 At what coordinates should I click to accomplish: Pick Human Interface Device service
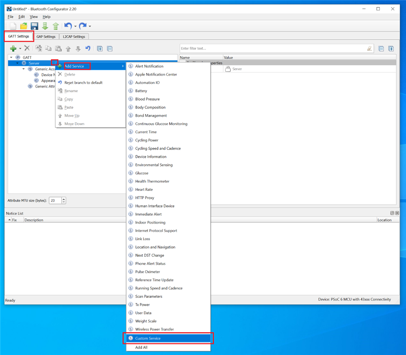point(168,206)
